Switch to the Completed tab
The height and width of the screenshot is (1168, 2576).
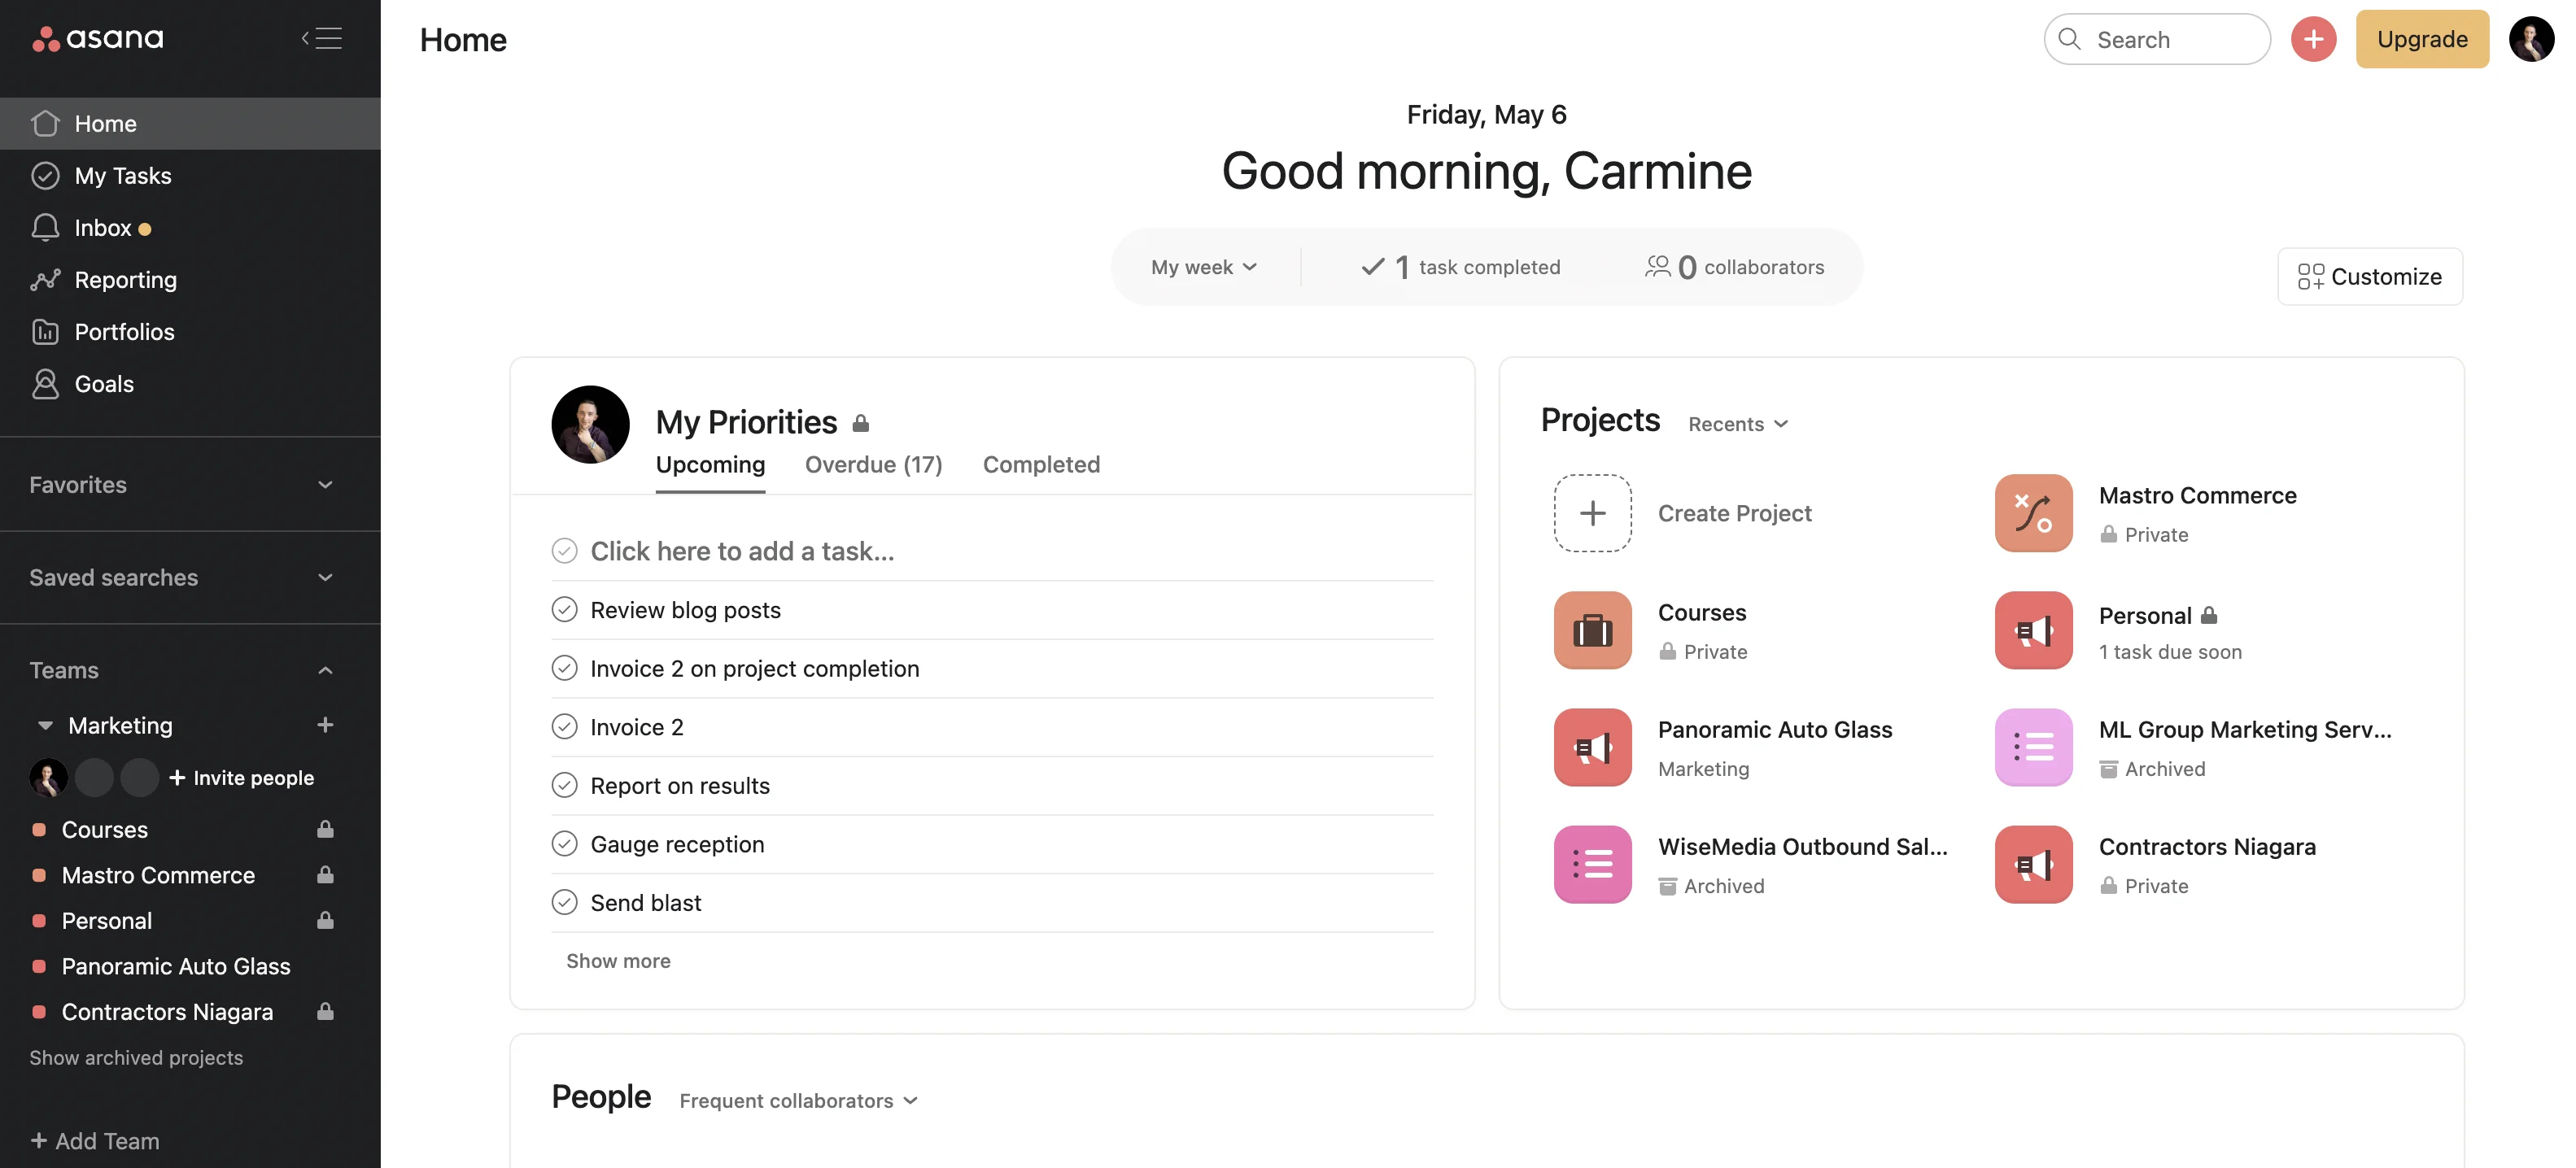coord(1041,464)
